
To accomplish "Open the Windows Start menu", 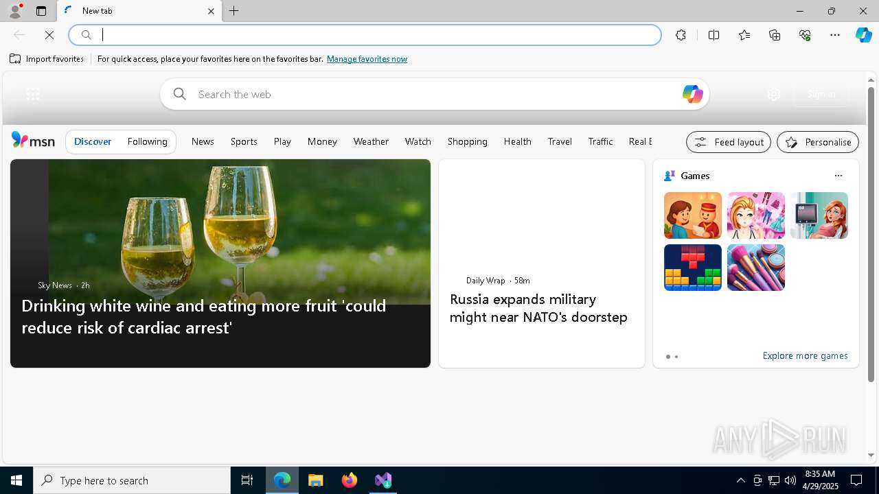I will (16, 480).
